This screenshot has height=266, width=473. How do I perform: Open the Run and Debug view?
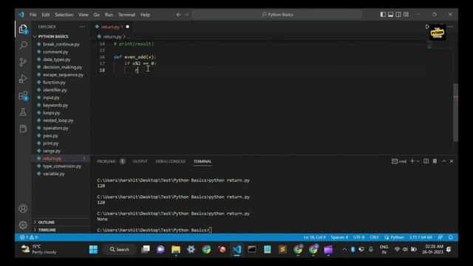(23, 79)
